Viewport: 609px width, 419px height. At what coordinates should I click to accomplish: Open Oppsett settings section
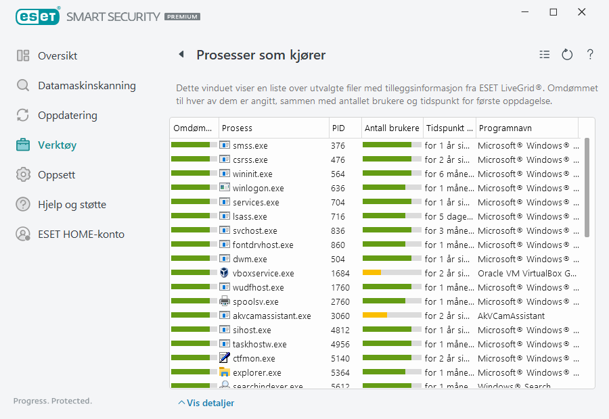[56, 174]
